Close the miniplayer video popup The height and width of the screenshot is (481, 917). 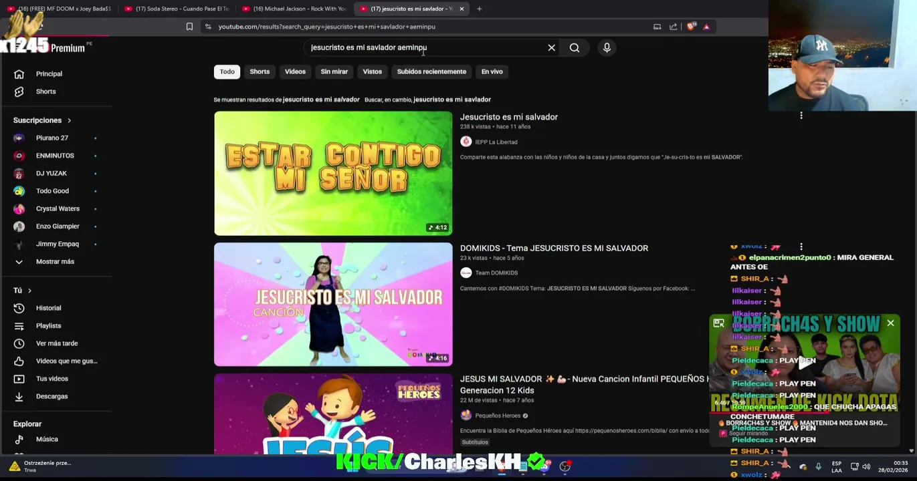point(890,323)
